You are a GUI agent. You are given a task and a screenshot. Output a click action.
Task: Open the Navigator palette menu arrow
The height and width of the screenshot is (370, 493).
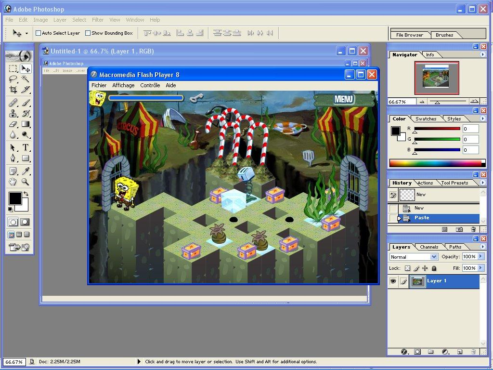tap(482, 54)
